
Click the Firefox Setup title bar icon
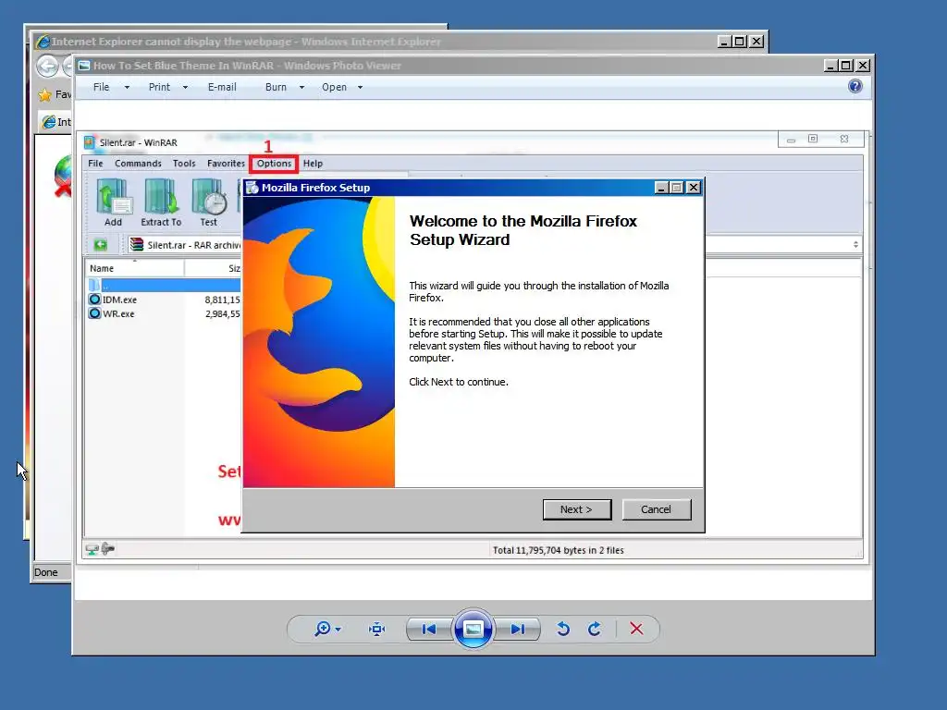pyautogui.click(x=252, y=188)
